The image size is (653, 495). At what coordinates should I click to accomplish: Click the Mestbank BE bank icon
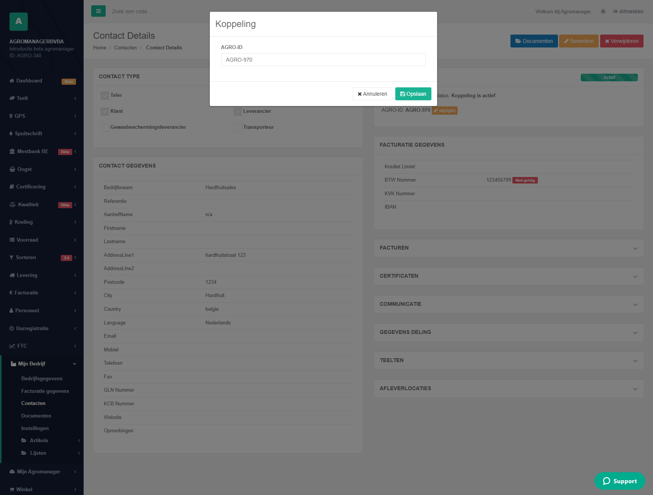(12, 151)
